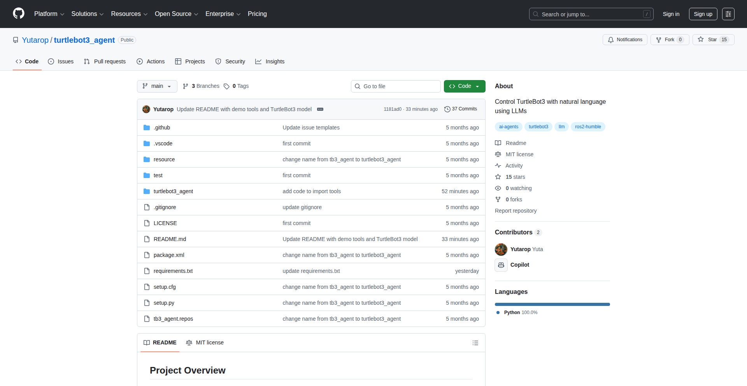Click the Python language bar
The height and width of the screenshot is (386, 747).
tap(552, 304)
